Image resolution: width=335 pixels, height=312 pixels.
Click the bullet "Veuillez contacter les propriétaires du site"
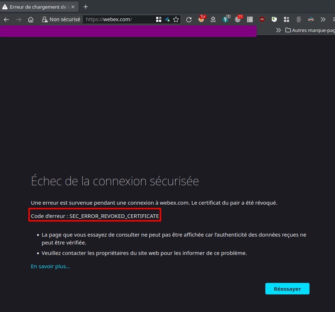(144, 253)
